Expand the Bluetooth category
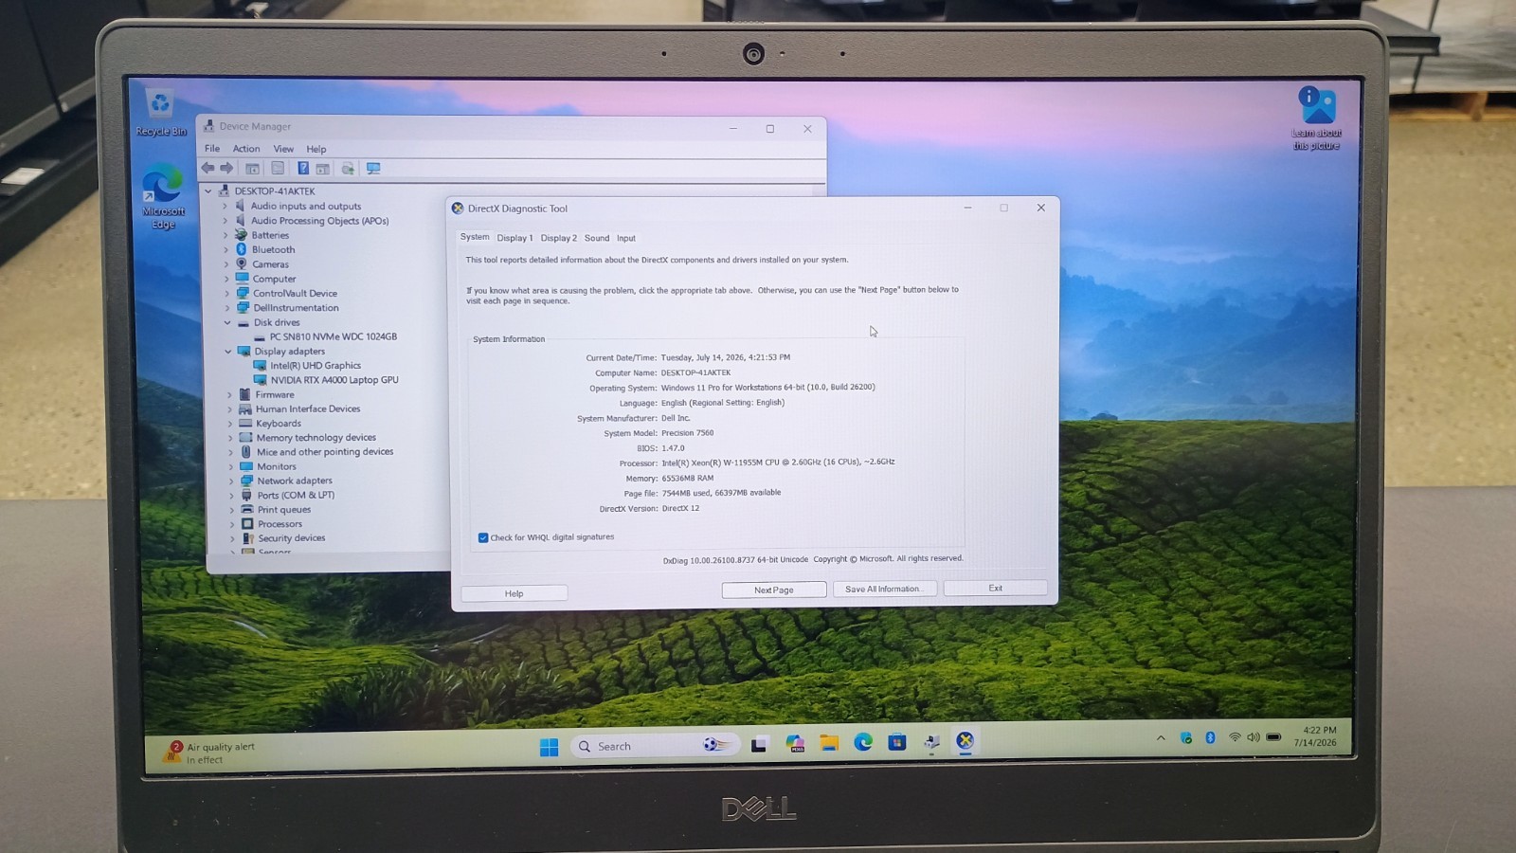1516x853 pixels. click(226, 249)
